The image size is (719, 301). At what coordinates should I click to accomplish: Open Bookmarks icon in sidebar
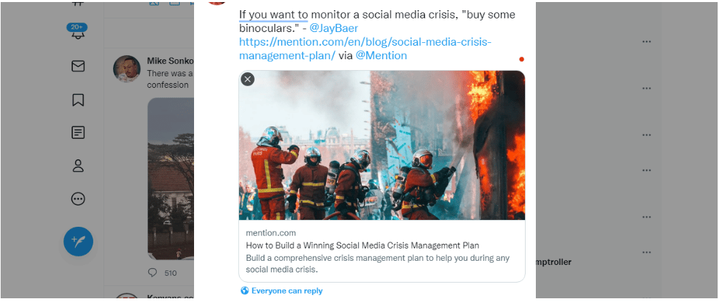[78, 100]
